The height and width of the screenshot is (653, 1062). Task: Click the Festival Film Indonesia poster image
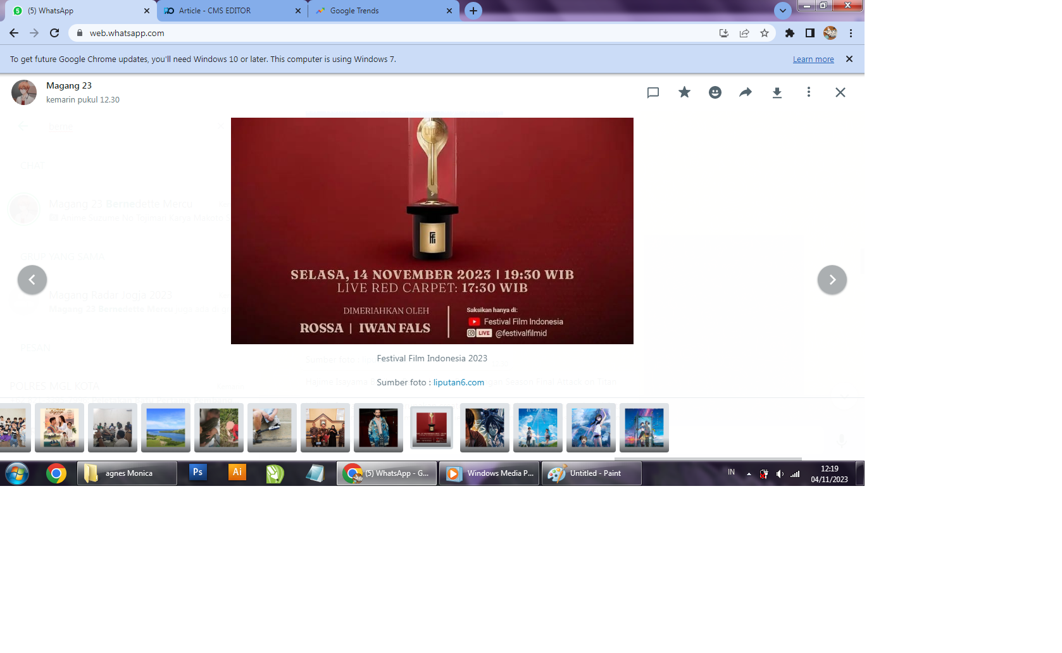432,231
